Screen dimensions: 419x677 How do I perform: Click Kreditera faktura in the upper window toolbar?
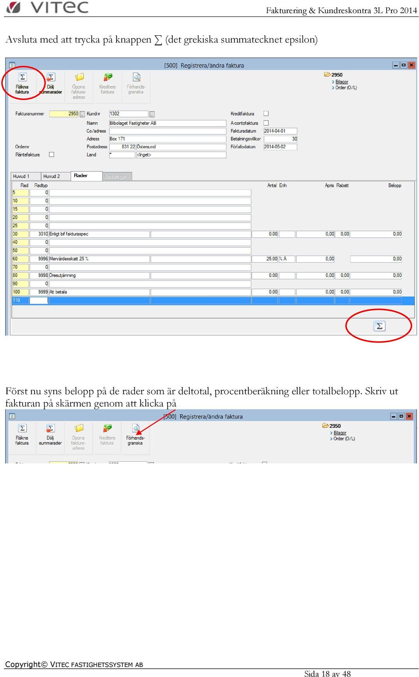[107, 84]
